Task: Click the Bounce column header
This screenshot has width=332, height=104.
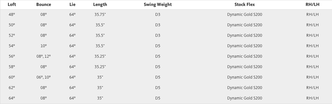Action: 44,5
